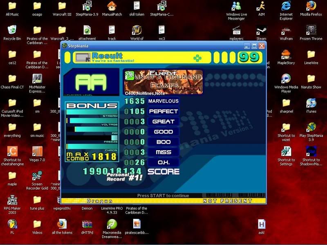Open the Vegas 7.0 shortcut

pos(37,151)
